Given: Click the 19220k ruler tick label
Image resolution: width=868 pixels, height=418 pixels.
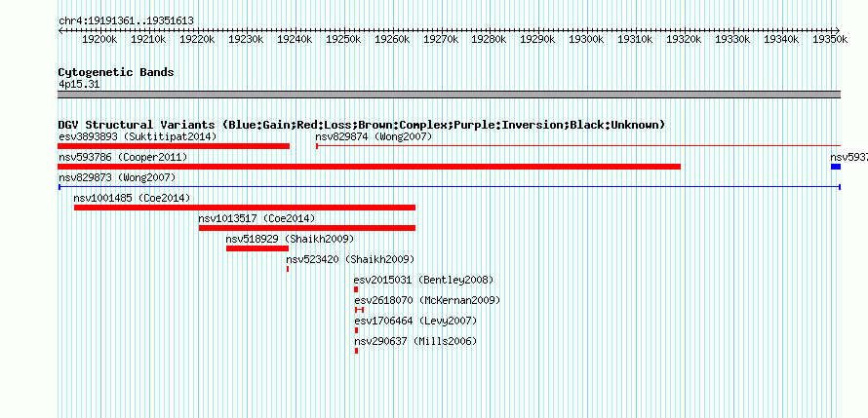Looking at the screenshot, I should 198,39.
